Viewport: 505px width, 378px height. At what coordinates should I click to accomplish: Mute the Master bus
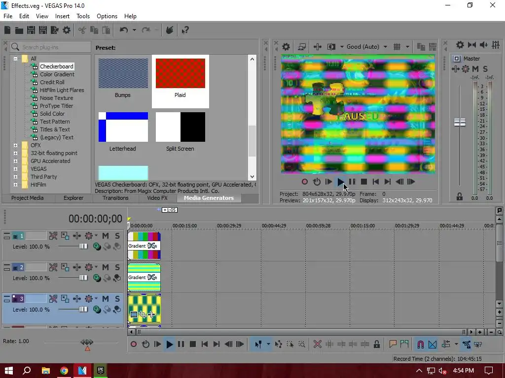(x=475, y=69)
